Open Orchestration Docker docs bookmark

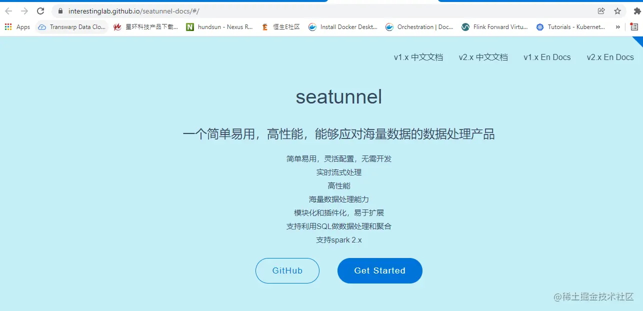[419, 27]
